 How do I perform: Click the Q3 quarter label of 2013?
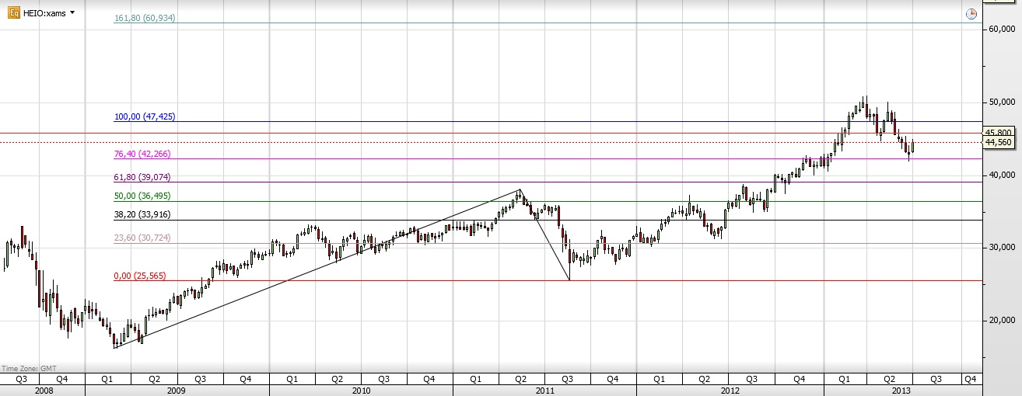click(936, 379)
